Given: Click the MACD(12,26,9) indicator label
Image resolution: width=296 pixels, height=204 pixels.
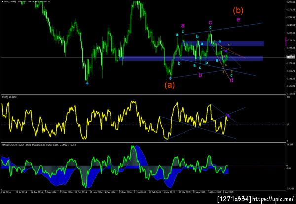Looking at the screenshot, I should click(17, 145).
